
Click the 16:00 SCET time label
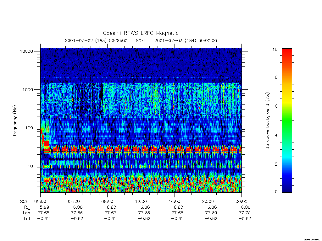[175, 201]
